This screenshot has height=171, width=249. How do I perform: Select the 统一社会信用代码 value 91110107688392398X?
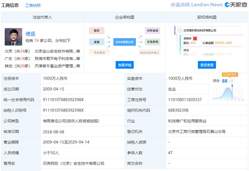(63, 100)
